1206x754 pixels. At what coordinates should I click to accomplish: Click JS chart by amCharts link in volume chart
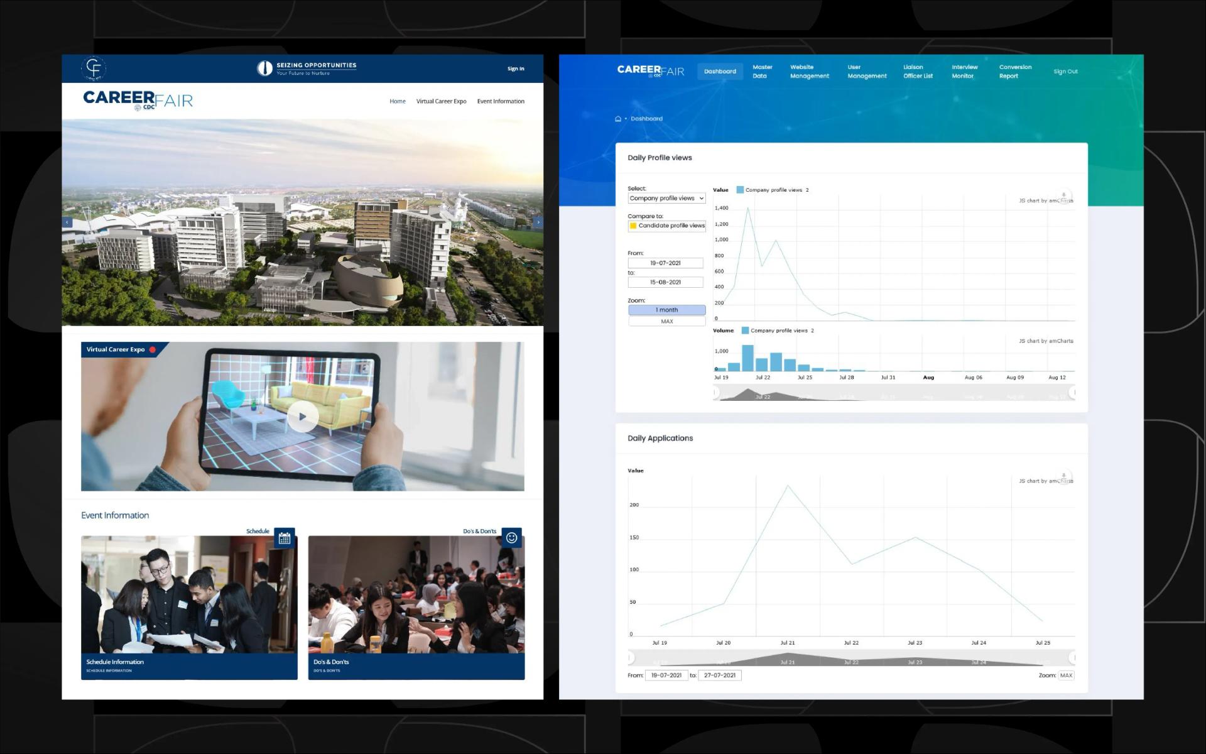point(1046,341)
